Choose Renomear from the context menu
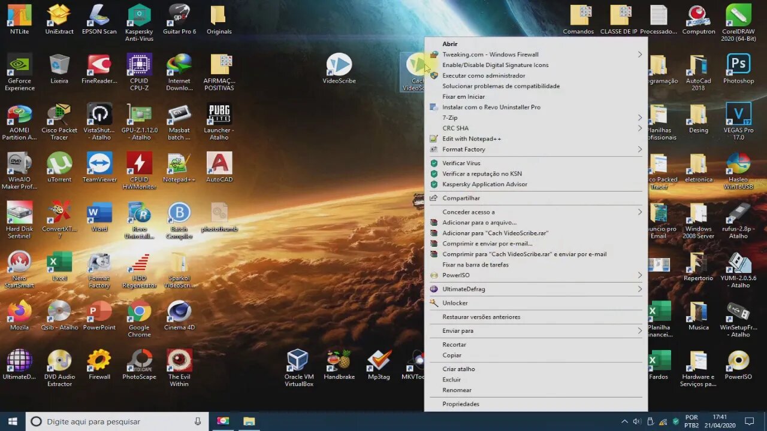Screen dimensions: 767x431 pyautogui.click(x=457, y=390)
